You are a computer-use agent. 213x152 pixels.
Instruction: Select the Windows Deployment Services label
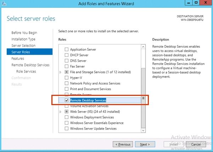(x=92, y=117)
